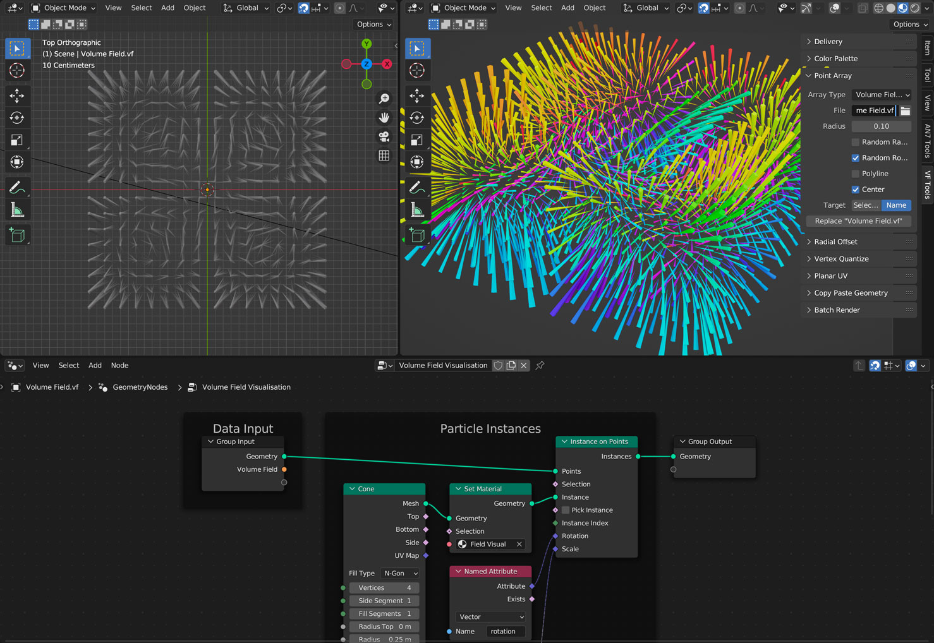Screen dimensions: 934x643
Task: Select the Rotate tool in right viewport
Action: click(417, 117)
